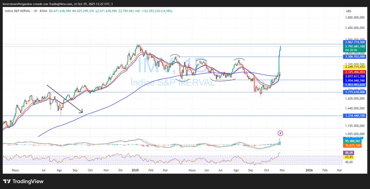
Task: Click the close value C2.792.681,160 in legend
Action: (129, 11)
